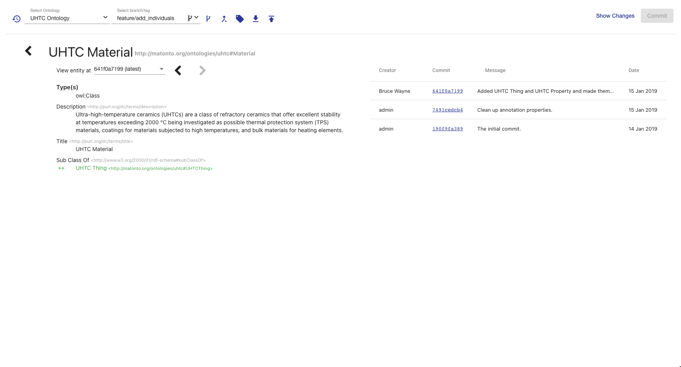The height and width of the screenshot is (367, 681).
Task: Click the Title property label
Action: pos(62,141)
